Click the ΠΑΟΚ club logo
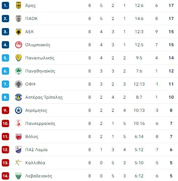 point(19,19)
